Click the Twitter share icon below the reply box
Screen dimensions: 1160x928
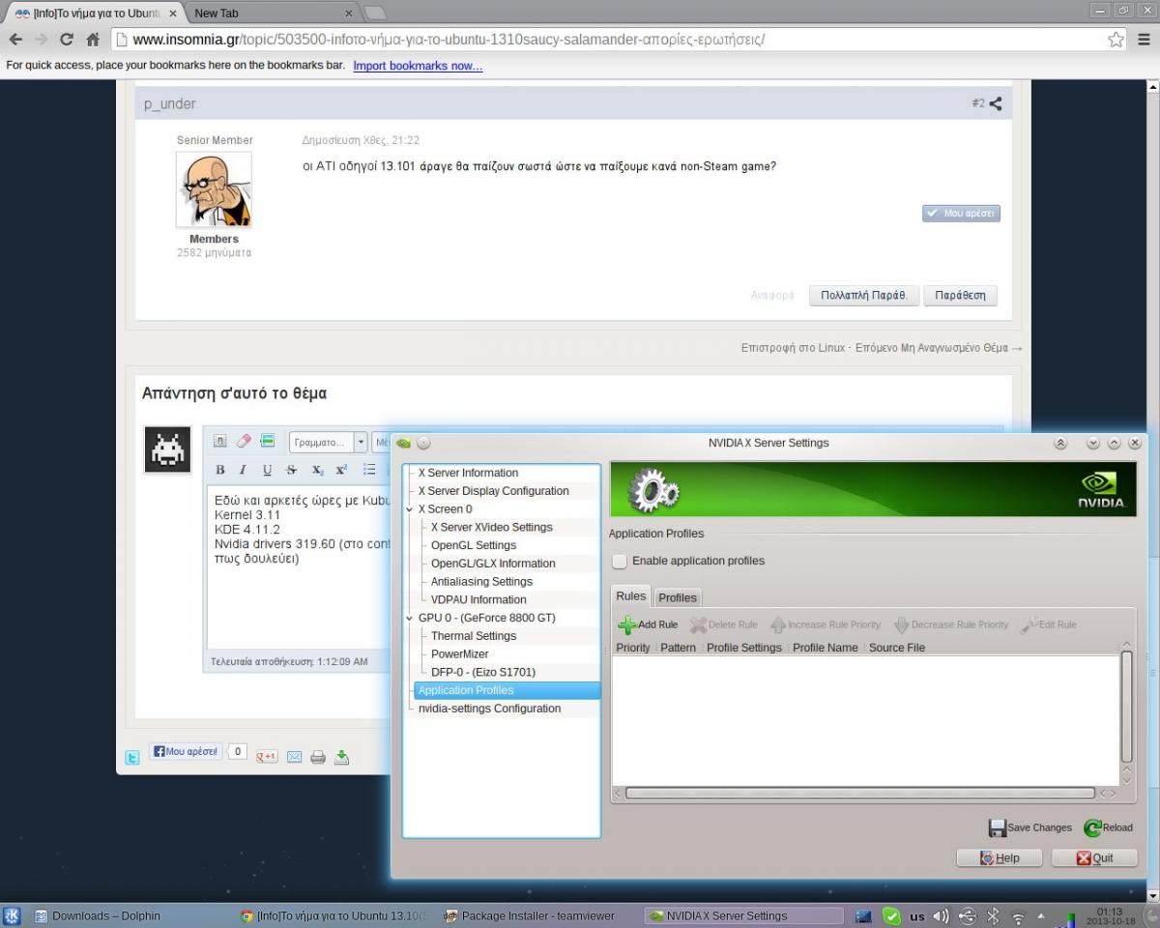click(132, 757)
